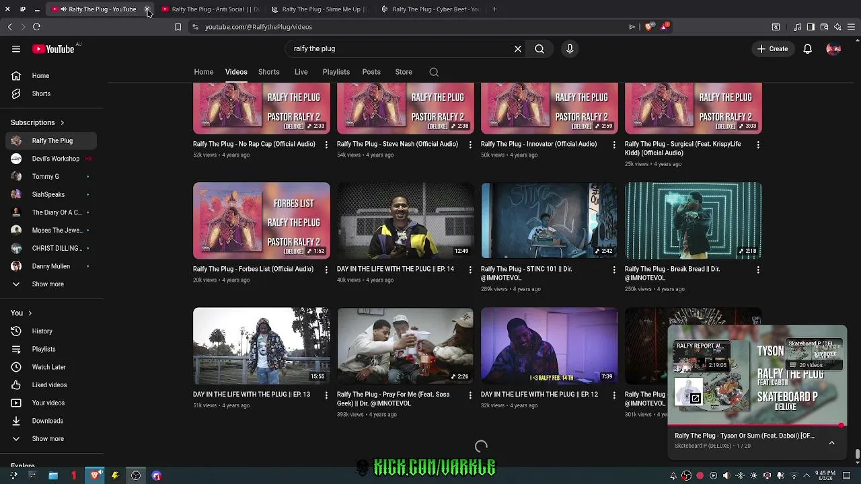Open More actions for No Rap Cap video
This screenshot has width=861, height=484.
click(x=326, y=145)
